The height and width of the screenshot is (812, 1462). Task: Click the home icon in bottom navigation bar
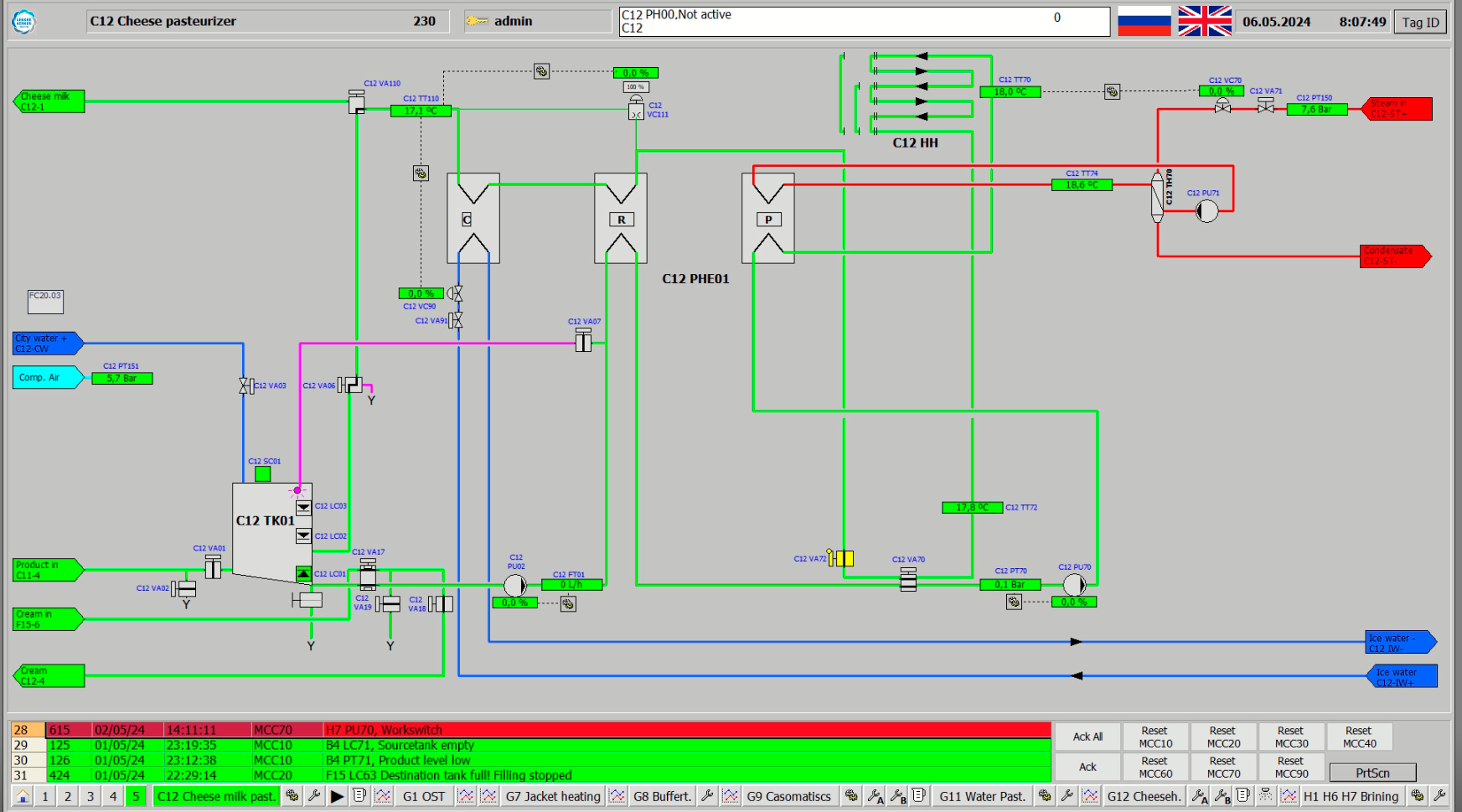pos(23,796)
